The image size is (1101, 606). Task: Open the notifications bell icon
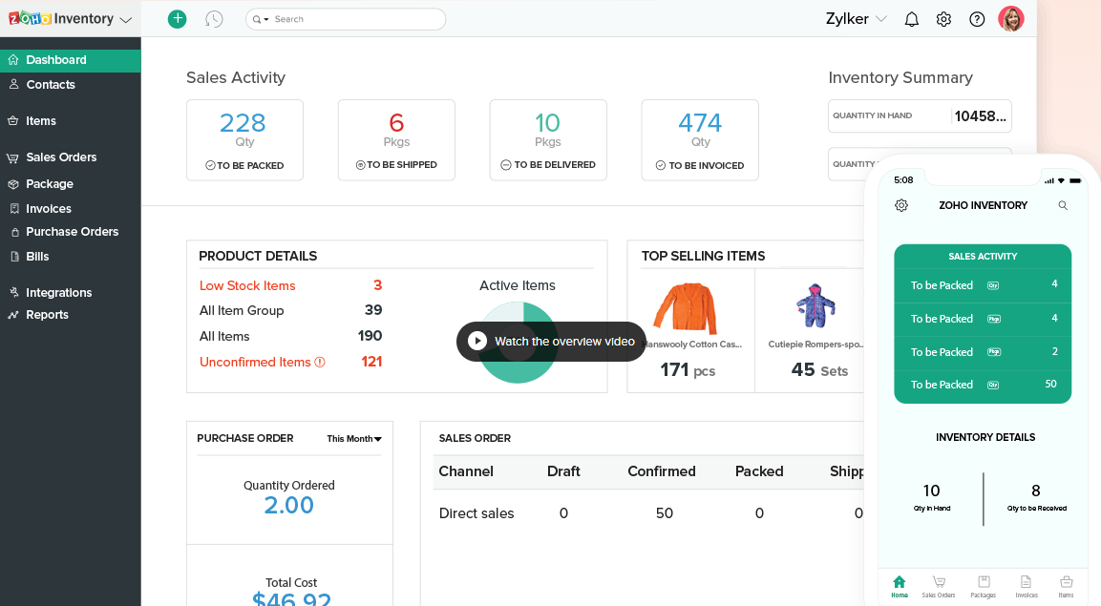point(911,18)
